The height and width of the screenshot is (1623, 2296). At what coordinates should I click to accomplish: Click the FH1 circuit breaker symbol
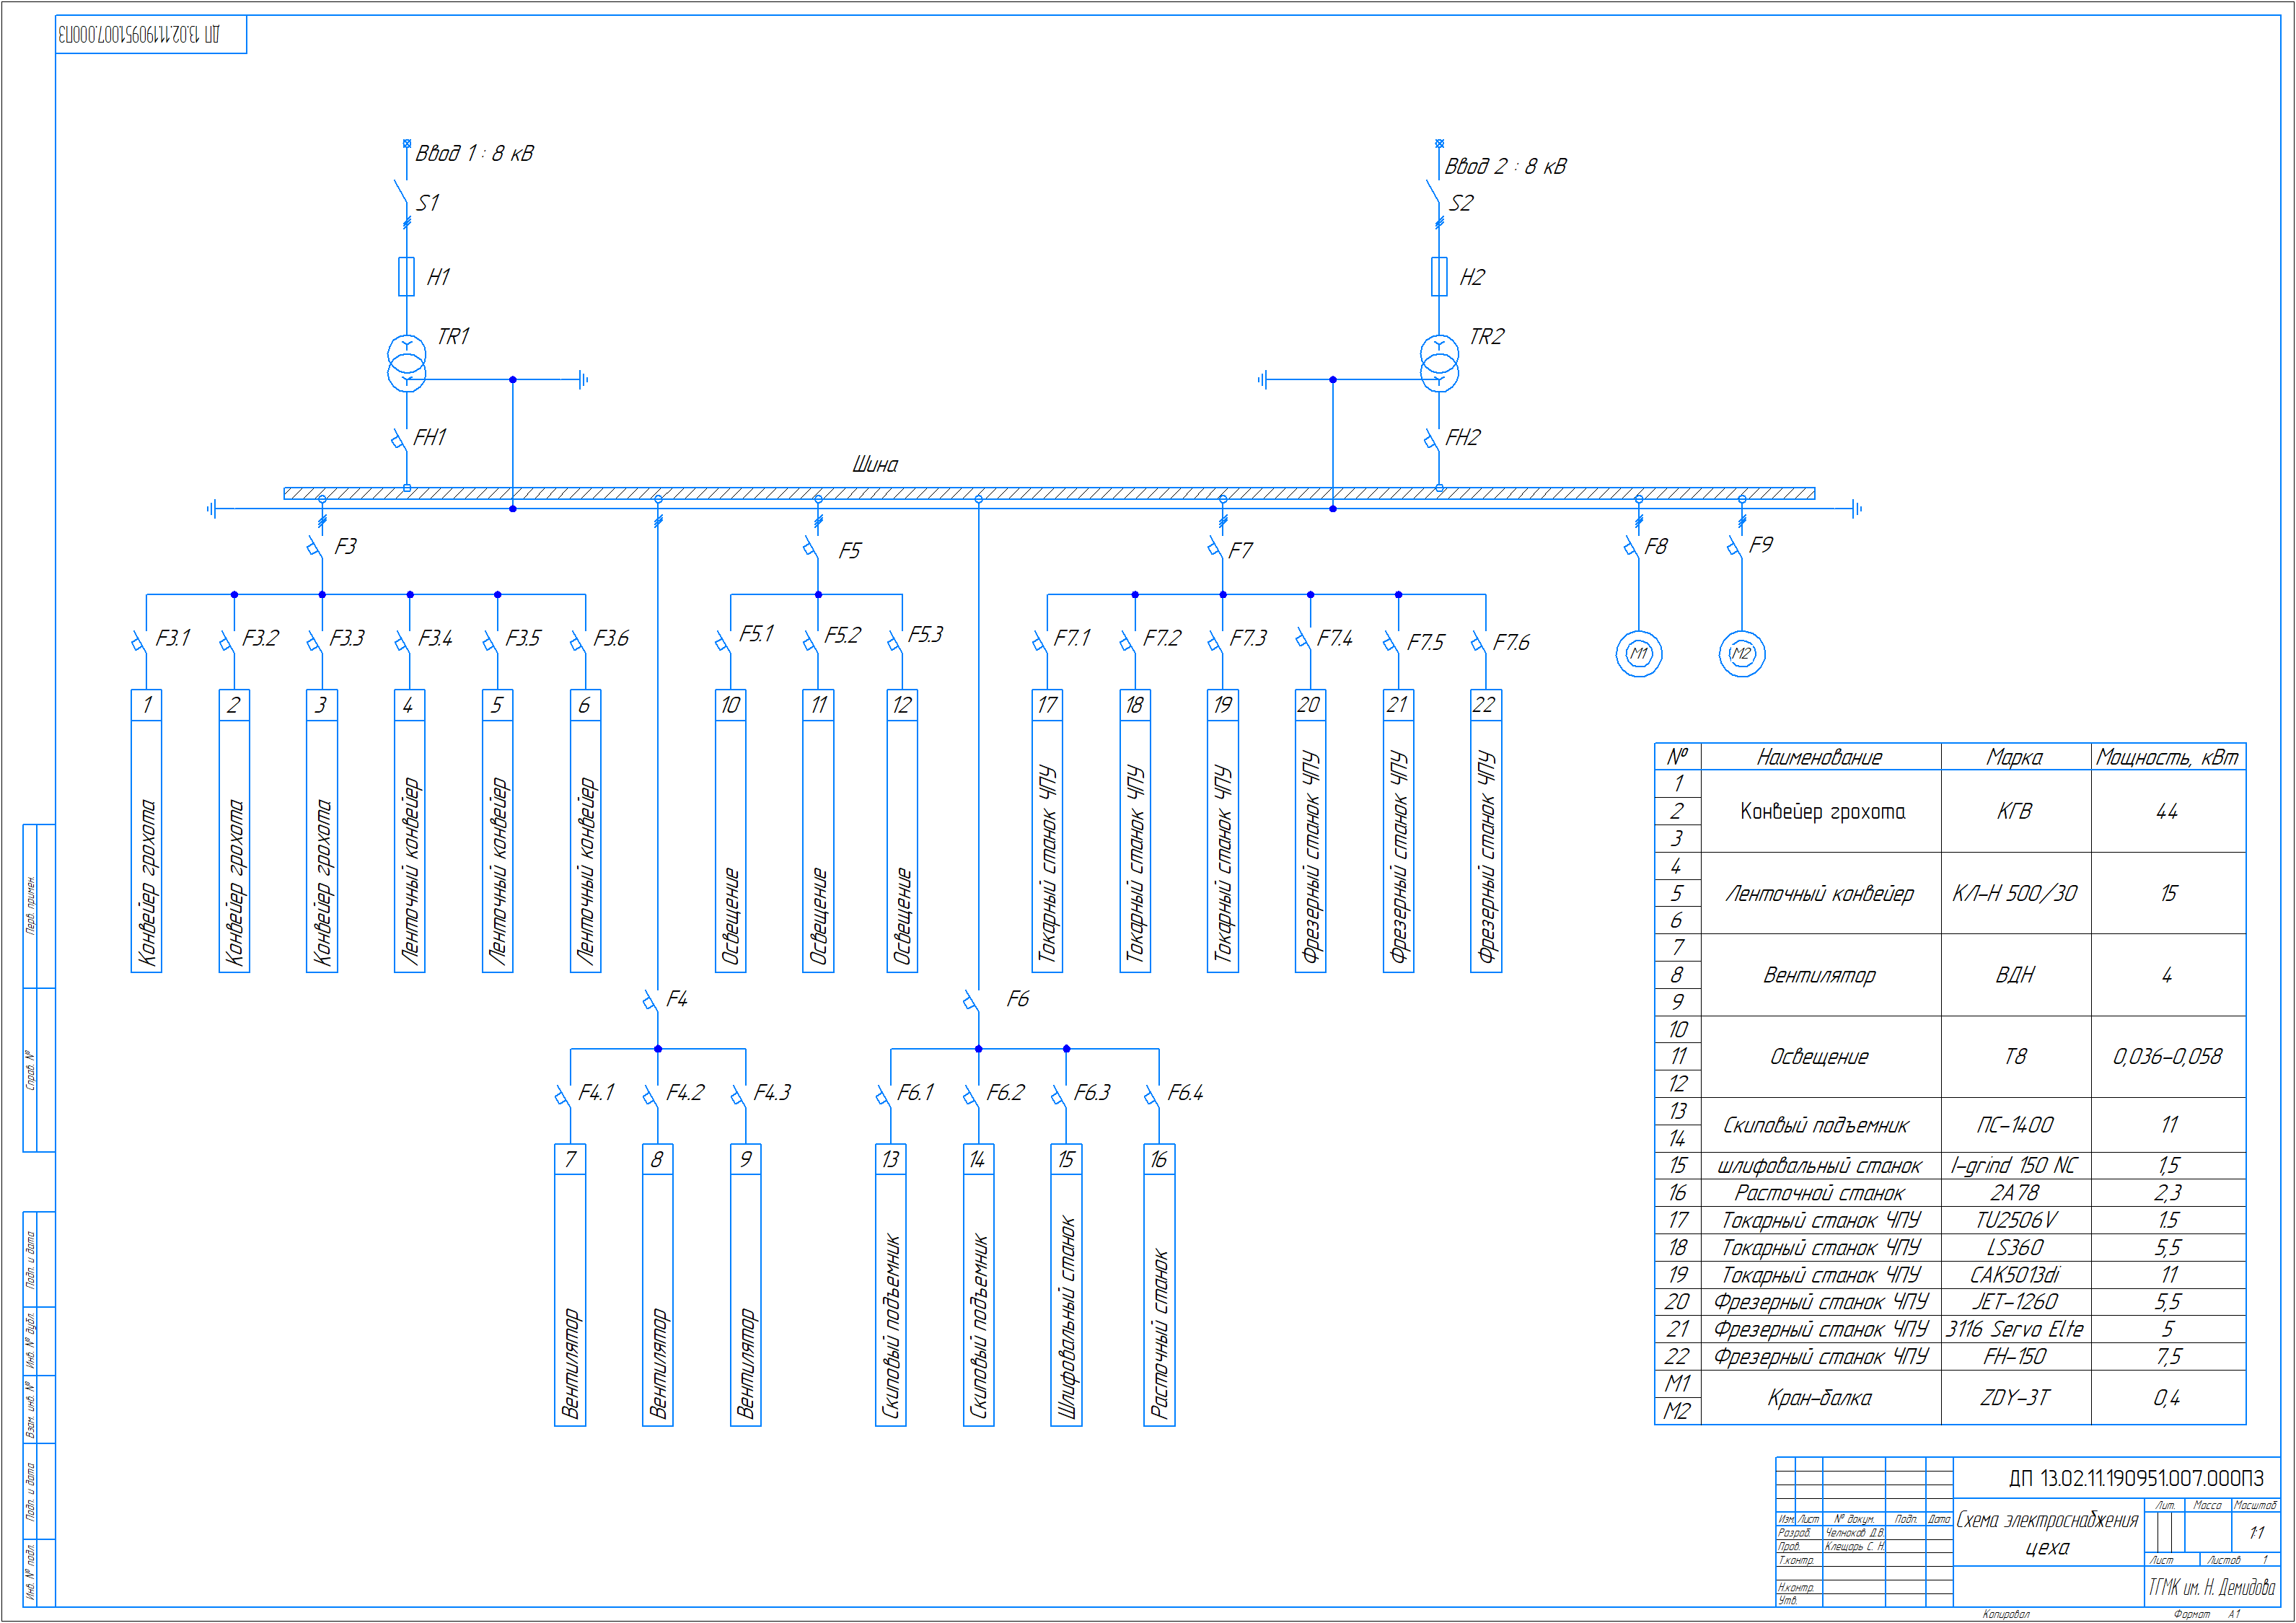click(400, 440)
